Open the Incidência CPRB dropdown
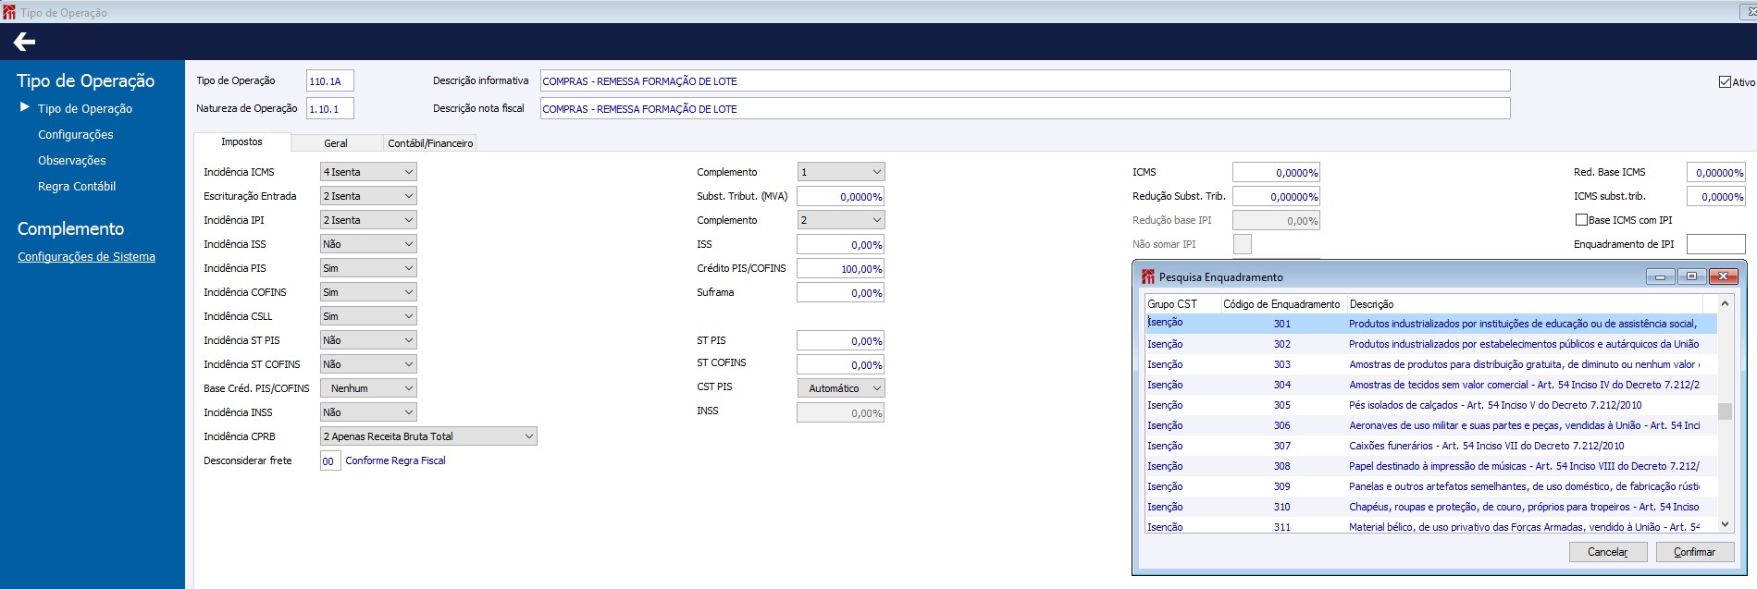This screenshot has height=589, width=1757. tap(428, 436)
